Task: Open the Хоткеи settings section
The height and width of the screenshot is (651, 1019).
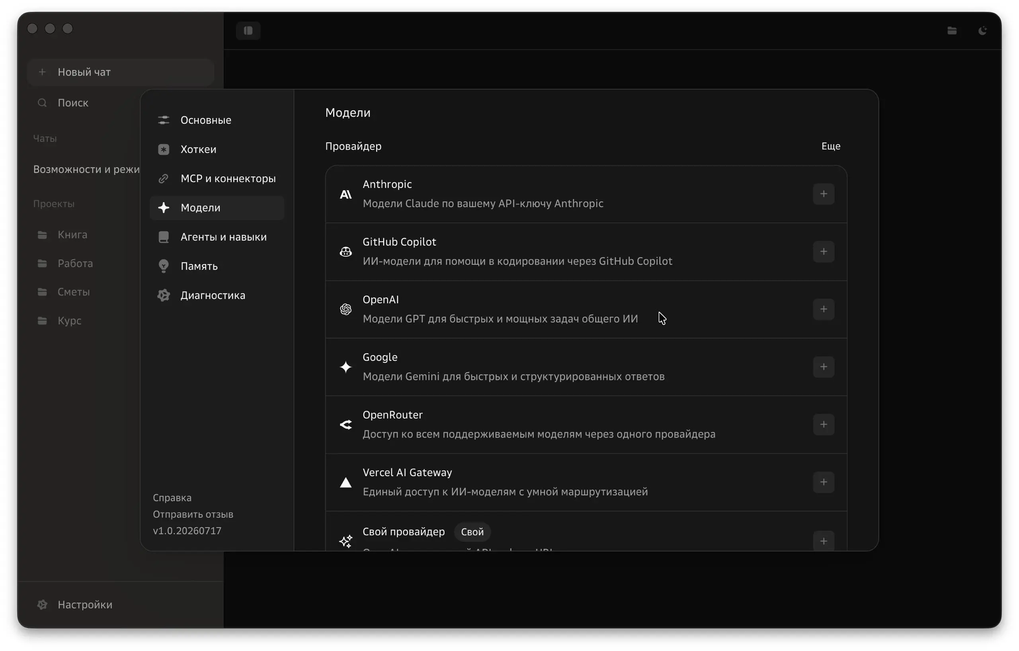Action: [x=217, y=149]
